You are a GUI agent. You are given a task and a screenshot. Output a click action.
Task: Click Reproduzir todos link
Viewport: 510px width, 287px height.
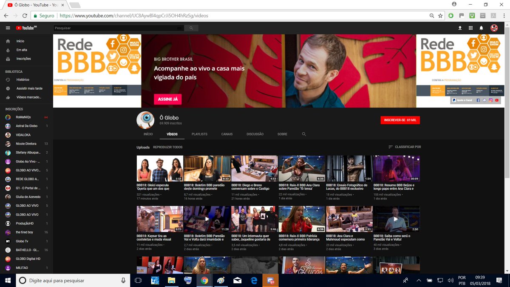pyautogui.click(x=167, y=147)
